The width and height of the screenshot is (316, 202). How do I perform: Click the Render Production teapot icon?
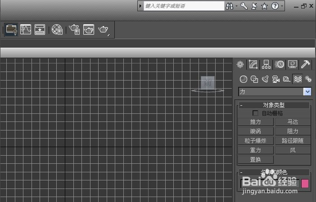click(103, 30)
